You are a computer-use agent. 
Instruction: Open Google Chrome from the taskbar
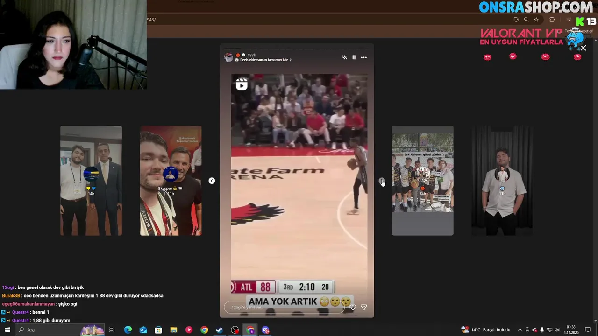point(204,330)
